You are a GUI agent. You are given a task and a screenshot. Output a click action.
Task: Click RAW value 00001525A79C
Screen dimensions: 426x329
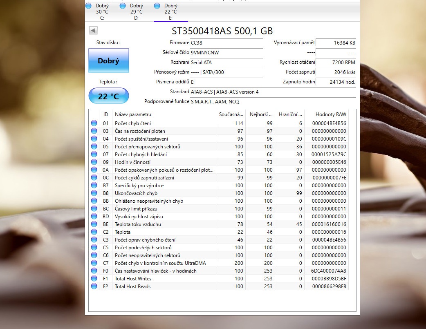[x=329, y=154]
